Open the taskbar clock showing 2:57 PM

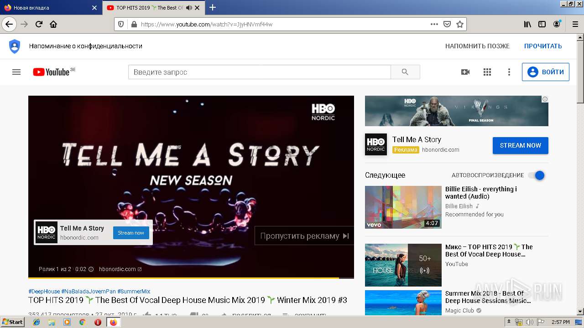tap(560, 322)
